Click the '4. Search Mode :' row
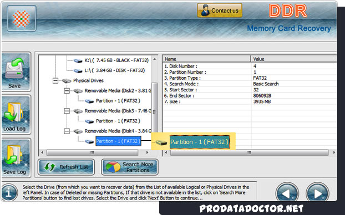345x215 pixels. (250, 84)
